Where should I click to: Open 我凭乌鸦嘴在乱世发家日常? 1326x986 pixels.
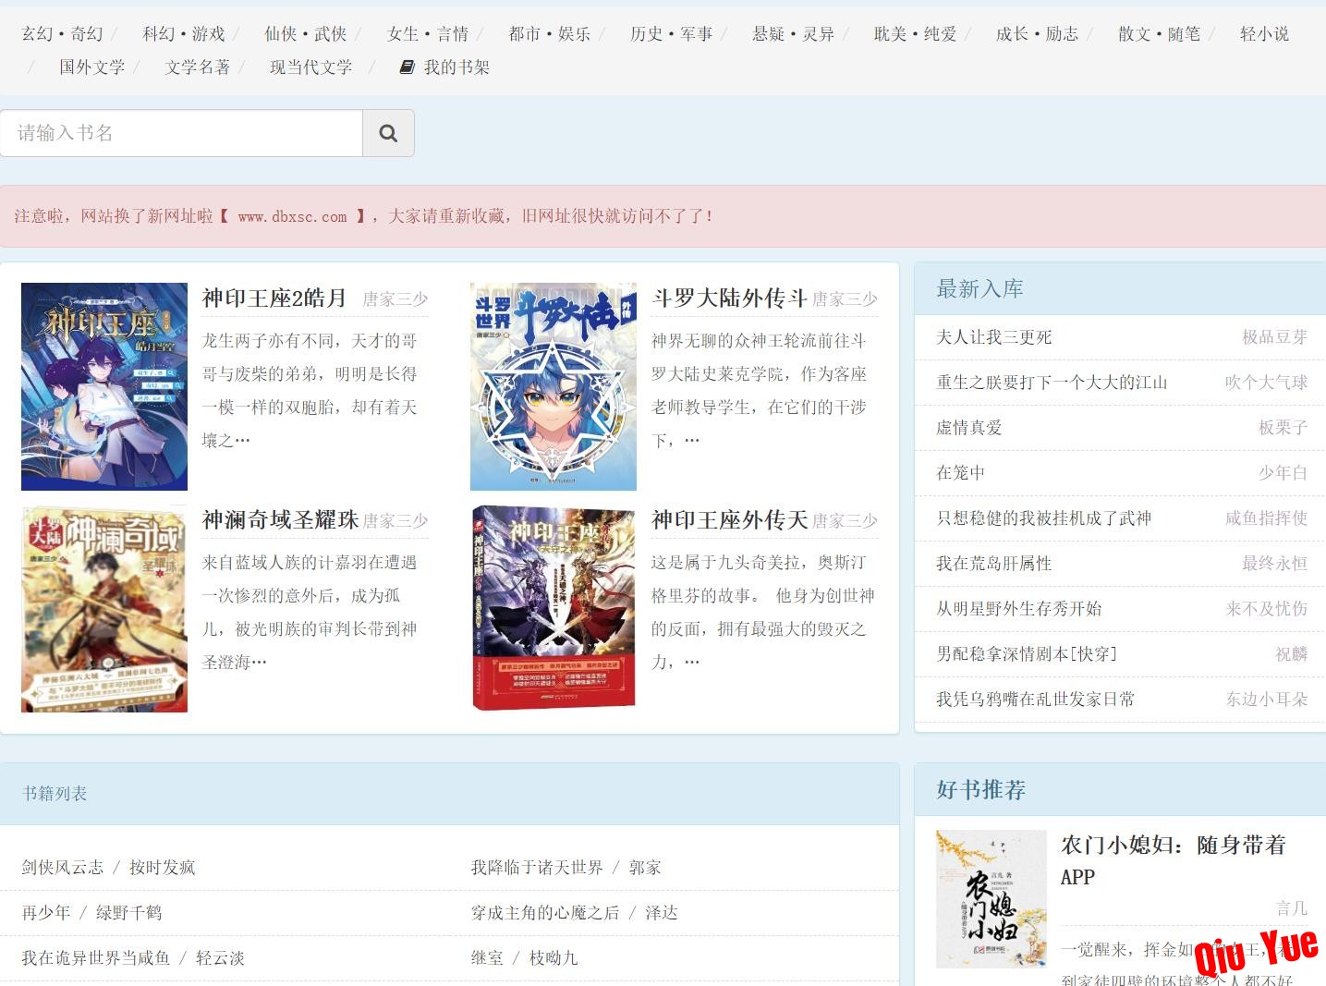click(x=1036, y=700)
